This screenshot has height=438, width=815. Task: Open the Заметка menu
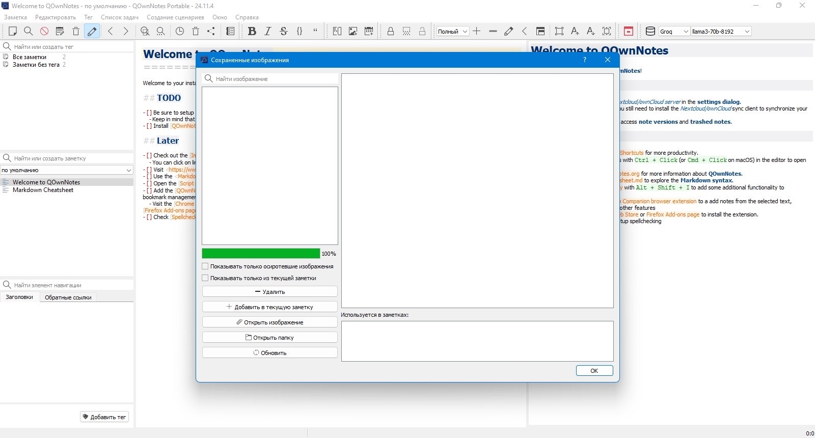coord(15,17)
